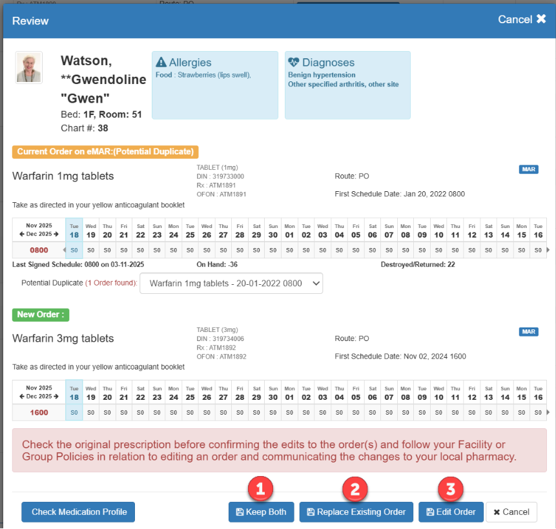
Task: Open the MAR badge for Warfarin 1mg
Action: tap(528, 169)
